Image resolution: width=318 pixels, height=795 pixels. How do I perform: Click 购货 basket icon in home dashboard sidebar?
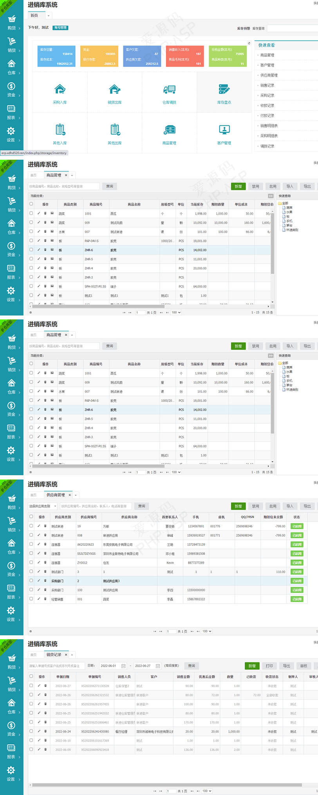pyautogui.click(x=12, y=19)
